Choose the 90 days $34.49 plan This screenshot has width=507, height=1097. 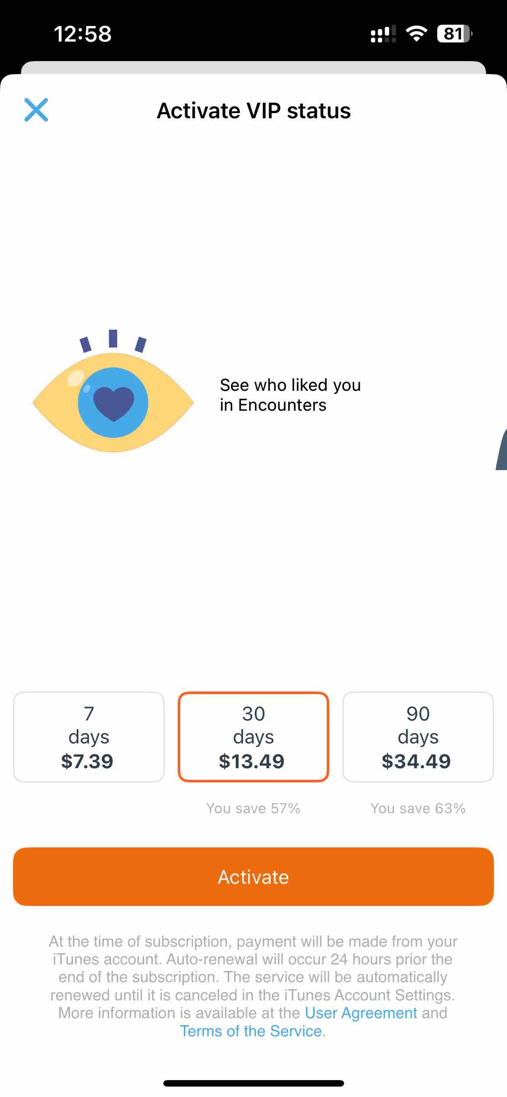tap(418, 737)
